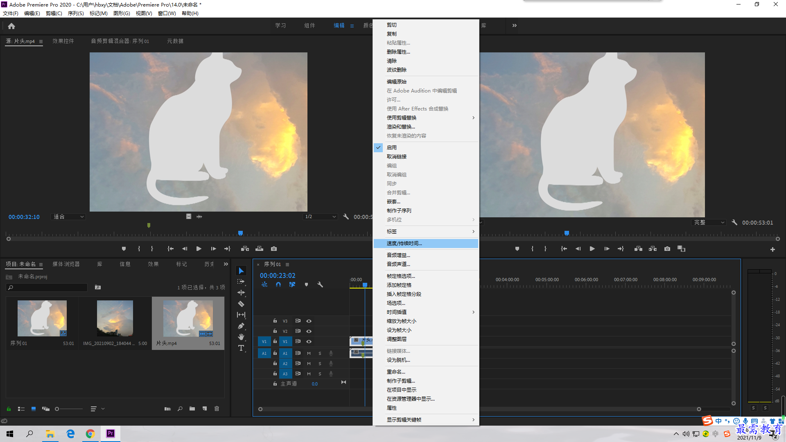Select the Track Select Forward tool
786x442 pixels.
(x=241, y=282)
